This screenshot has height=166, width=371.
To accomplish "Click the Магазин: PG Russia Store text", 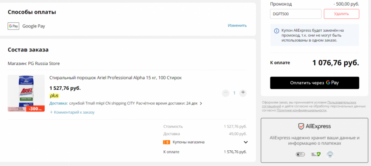I will [34, 64].
